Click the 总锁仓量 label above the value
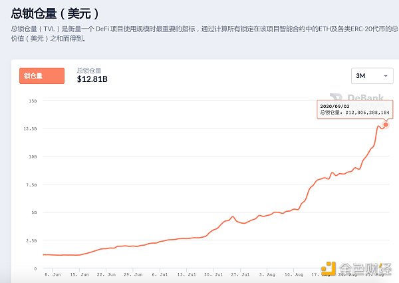The height and width of the screenshot is (283, 399). 89,70
